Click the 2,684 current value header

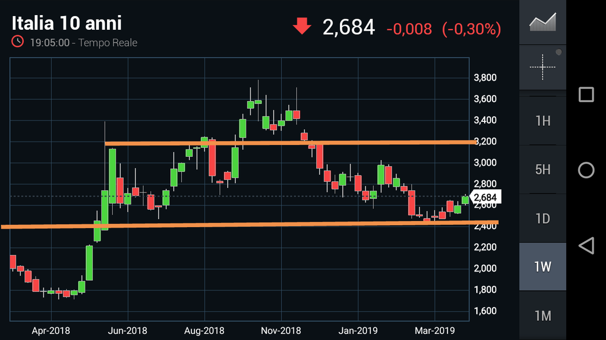click(x=348, y=27)
